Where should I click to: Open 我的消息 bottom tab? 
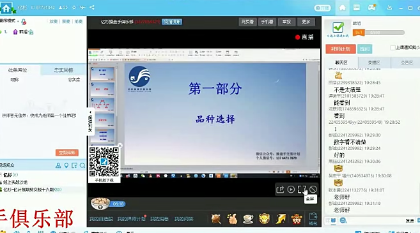(159, 219)
